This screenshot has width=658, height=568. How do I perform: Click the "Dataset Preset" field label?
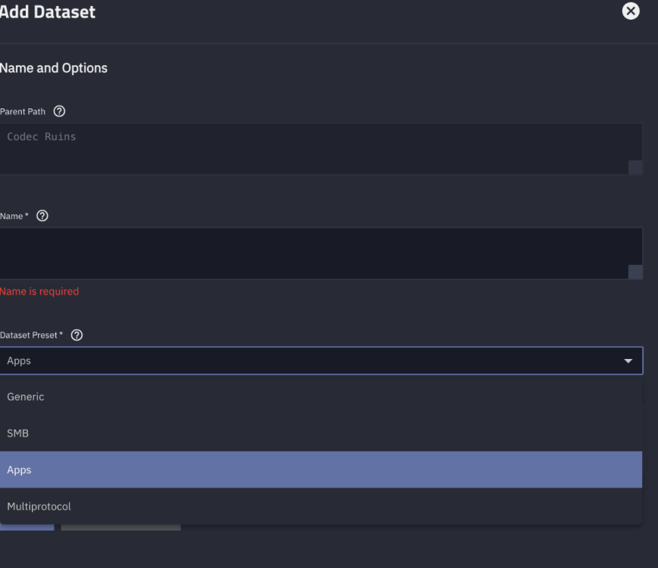[32, 335]
